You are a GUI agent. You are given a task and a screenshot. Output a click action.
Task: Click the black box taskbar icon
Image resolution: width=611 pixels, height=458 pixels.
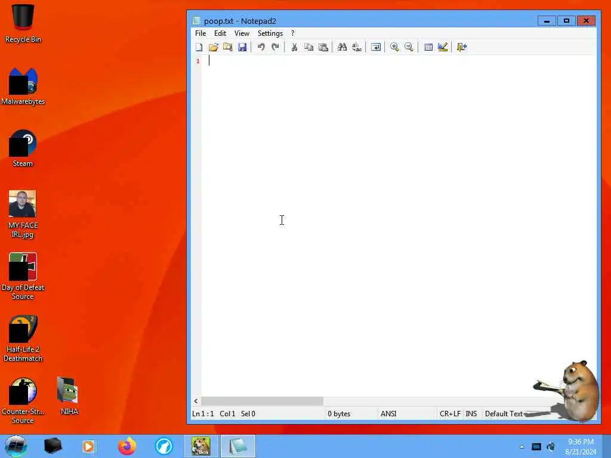pyautogui.click(x=53, y=446)
